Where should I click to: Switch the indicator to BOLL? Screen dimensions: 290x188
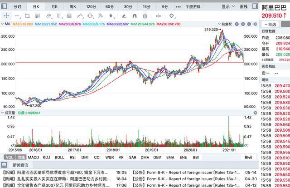(59, 158)
